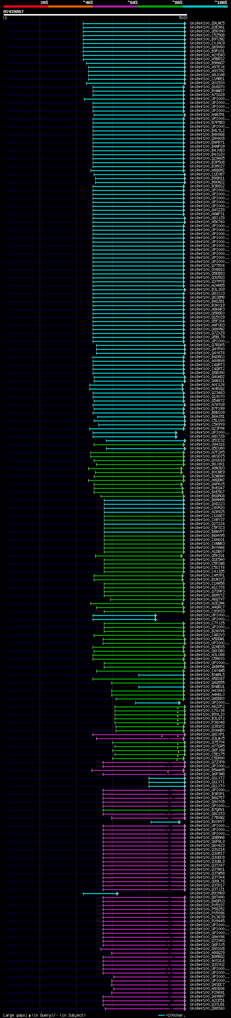Viewport: 231px width, 1018px height.
Task: Select the UniRef100_A9TEJ6 label
Action: pyautogui.click(x=207, y=67)
